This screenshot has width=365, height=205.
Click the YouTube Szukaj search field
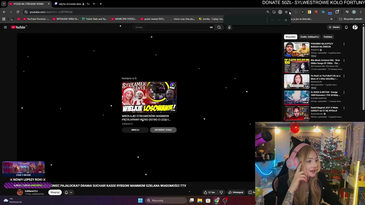point(171,27)
